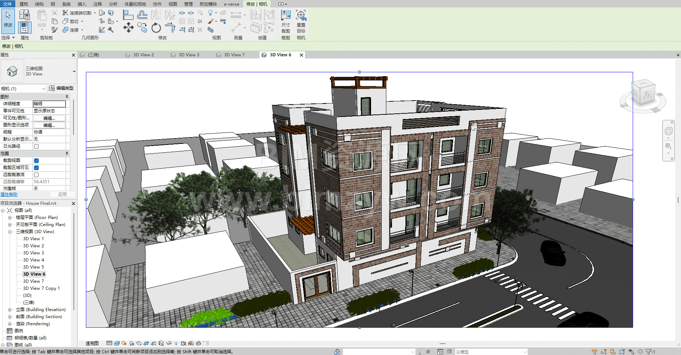Click the Cut to clipboard scissors icon
Screen dimensions: 681x355
[x=55, y=13]
